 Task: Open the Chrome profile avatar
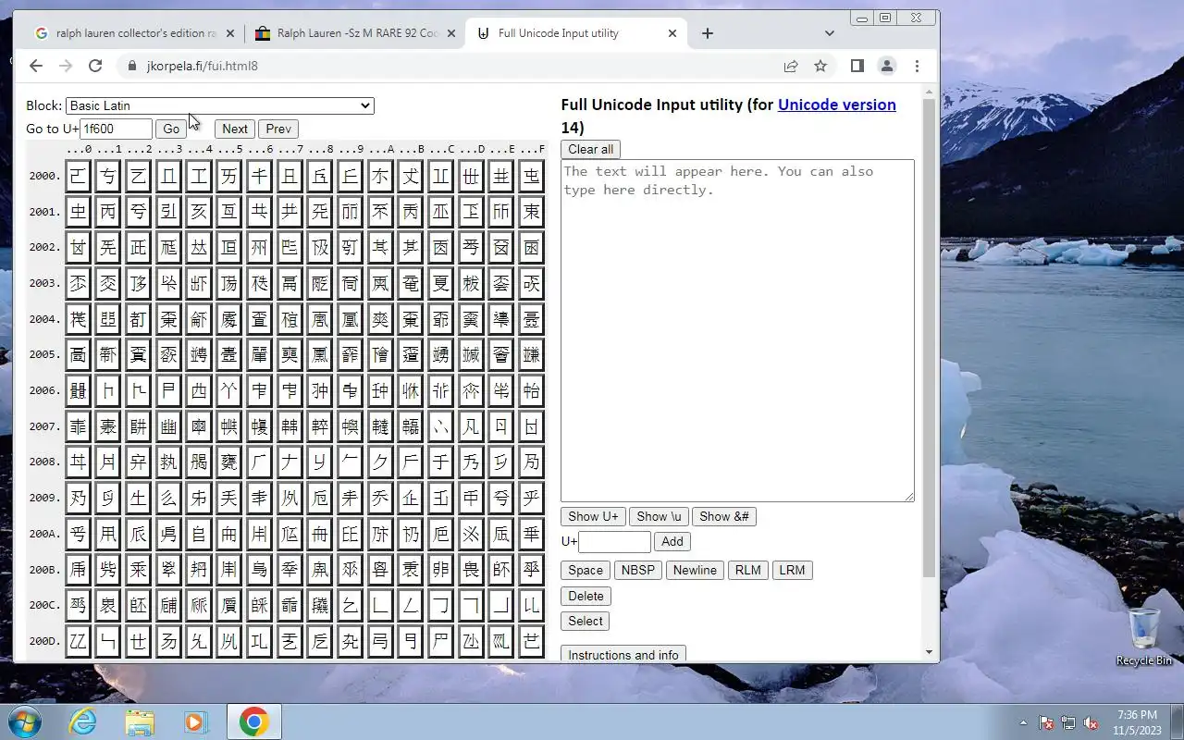[x=887, y=66]
